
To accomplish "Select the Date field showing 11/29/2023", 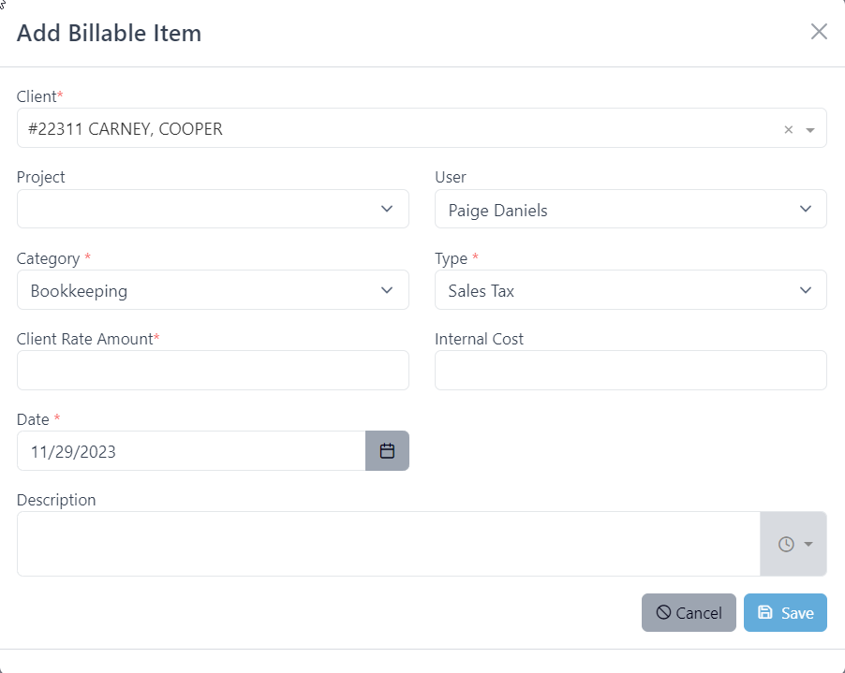I will click(187, 450).
